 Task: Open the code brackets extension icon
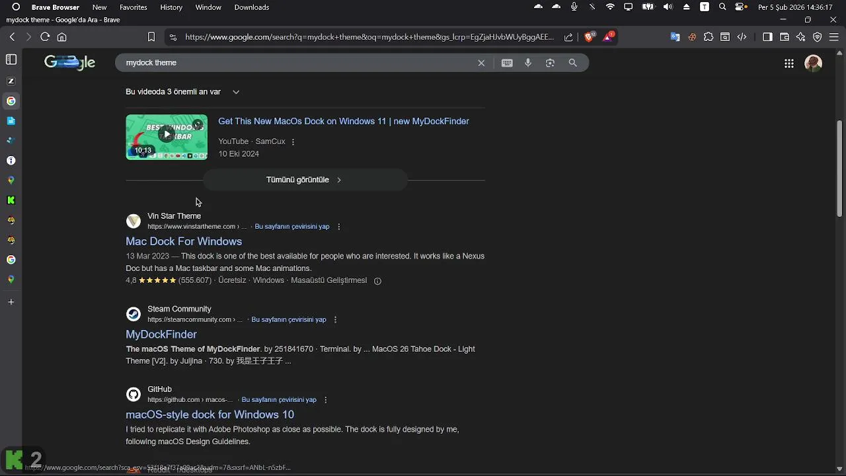pyautogui.click(x=742, y=37)
